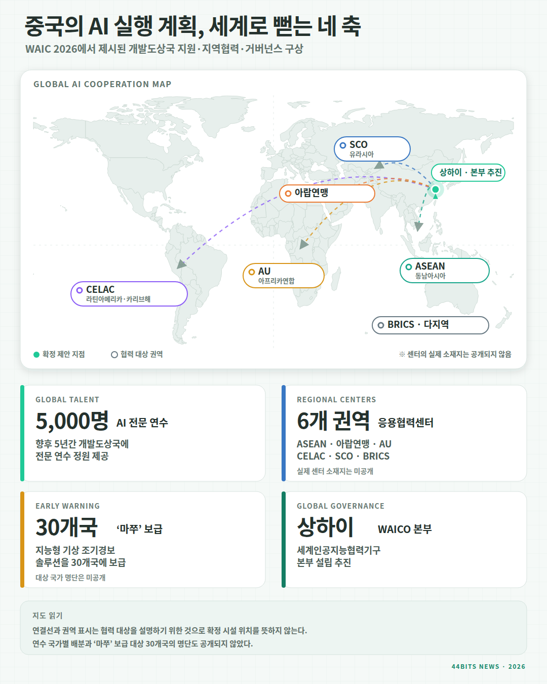Click the '30개국' figure
The image size is (547, 684).
[x=66, y=527]
